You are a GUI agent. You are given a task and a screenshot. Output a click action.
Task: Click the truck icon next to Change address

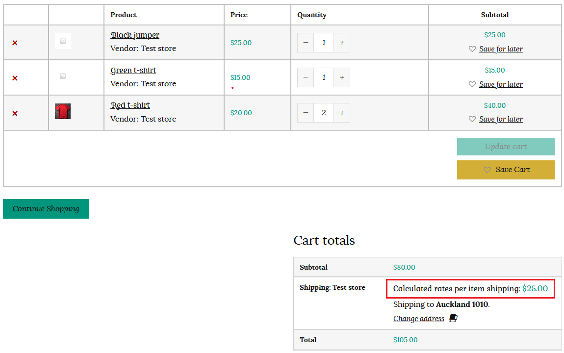pyautogui.click(x=453, y=318)
